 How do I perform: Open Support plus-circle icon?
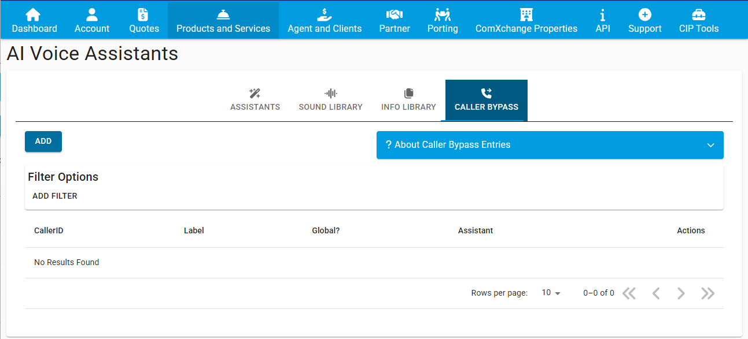click(x=644, y=14)
